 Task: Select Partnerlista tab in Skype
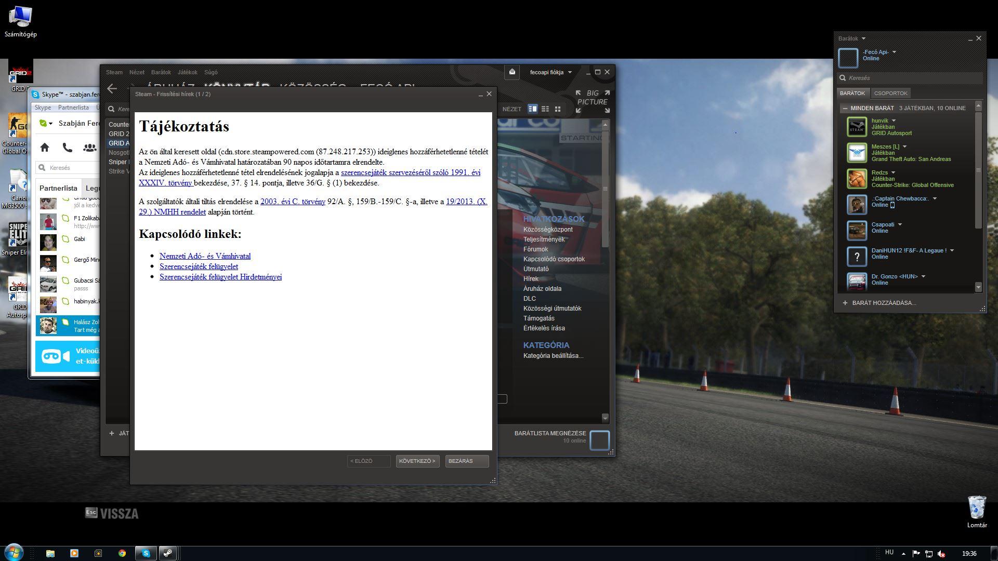[58, 188]
